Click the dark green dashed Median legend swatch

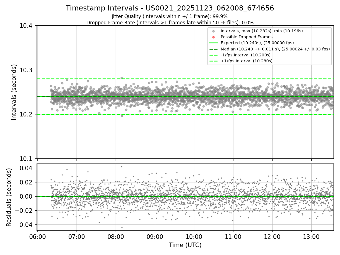(214, 49)
